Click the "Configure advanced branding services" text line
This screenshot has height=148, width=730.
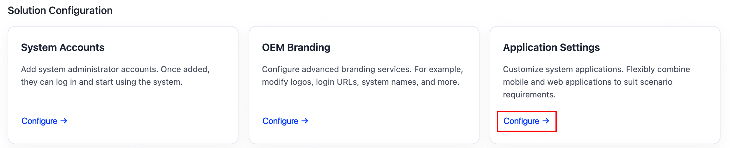tap(362, 69)
